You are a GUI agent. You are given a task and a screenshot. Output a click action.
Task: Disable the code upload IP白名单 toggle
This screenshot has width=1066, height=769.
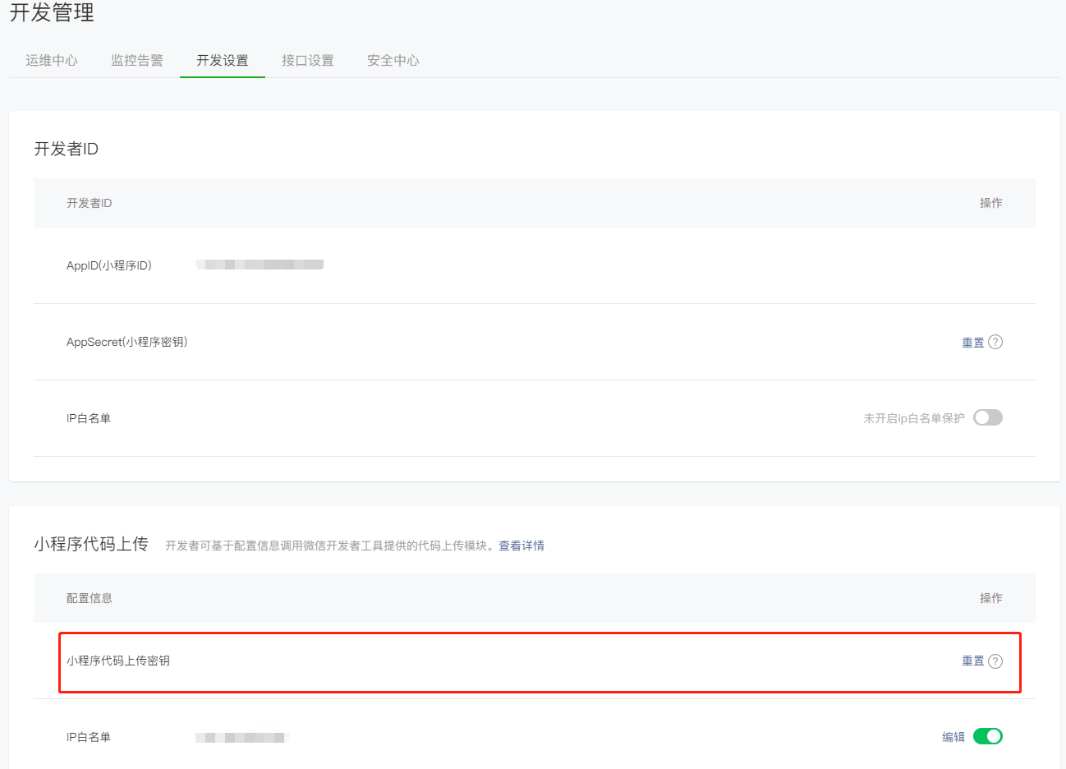click(x=987, y=736)
